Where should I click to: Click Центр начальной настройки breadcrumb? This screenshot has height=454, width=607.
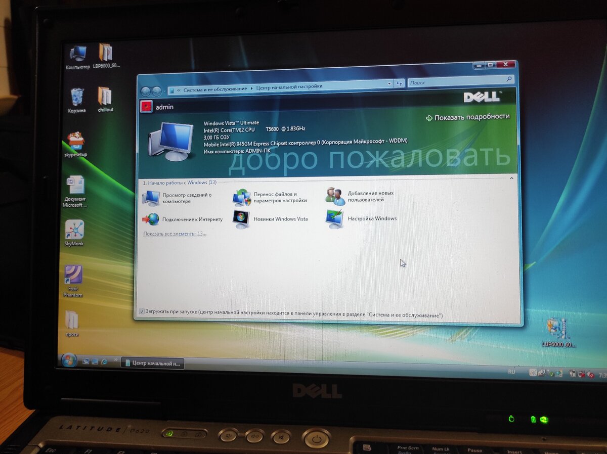[x=289, y=86]
